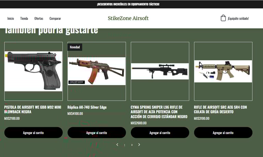Click the price MXS2100.00
The image size is (263, 157).
pos(12,118)
